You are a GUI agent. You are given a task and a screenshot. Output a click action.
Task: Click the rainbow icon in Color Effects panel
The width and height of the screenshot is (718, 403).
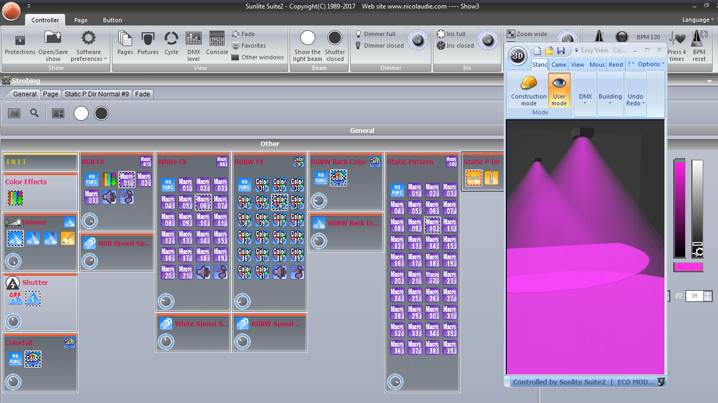15,198
